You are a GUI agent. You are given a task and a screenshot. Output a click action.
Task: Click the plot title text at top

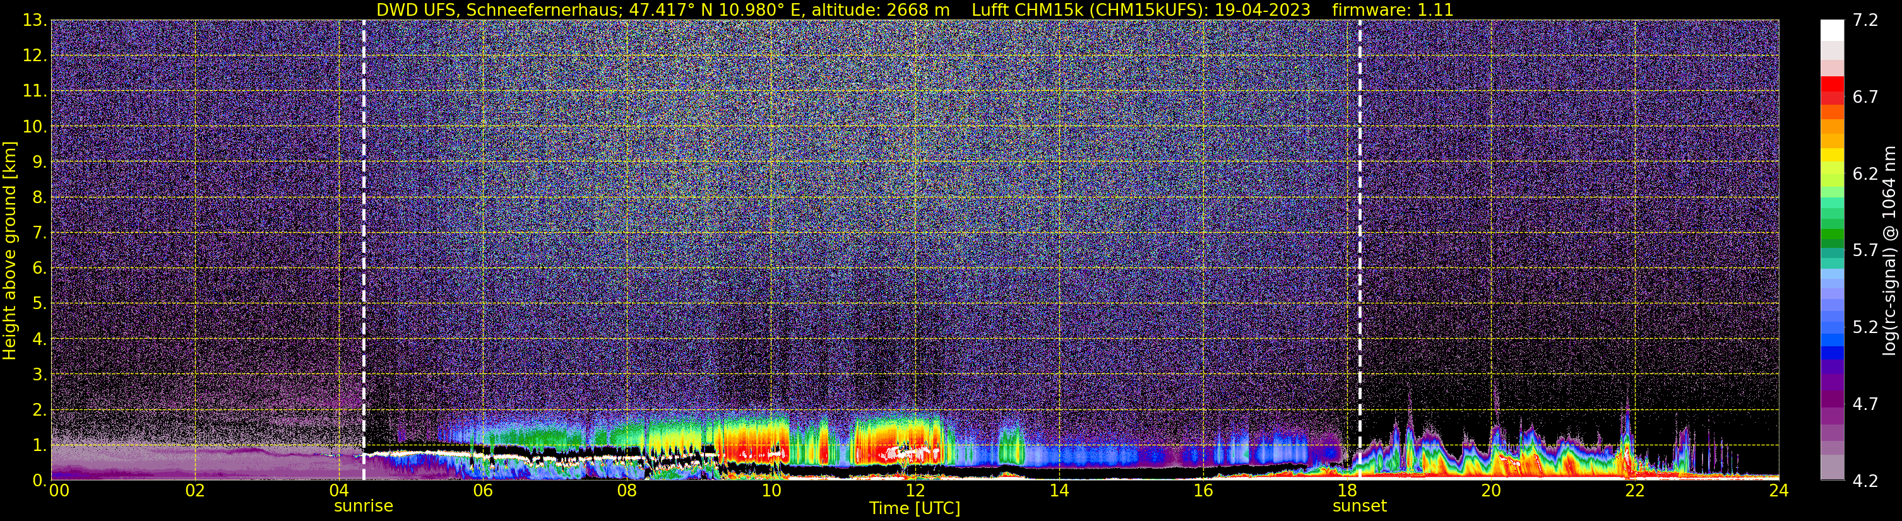915,9
